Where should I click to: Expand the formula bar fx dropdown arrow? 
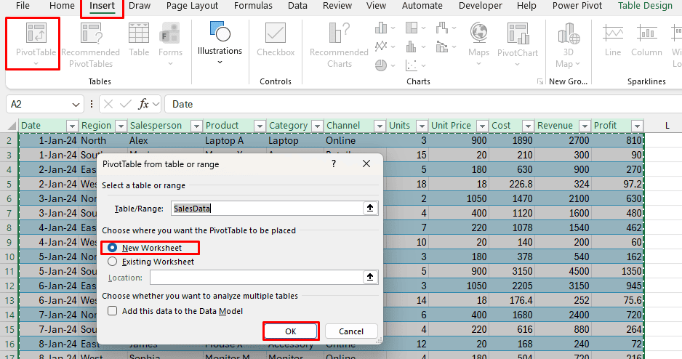click(156, 105)
